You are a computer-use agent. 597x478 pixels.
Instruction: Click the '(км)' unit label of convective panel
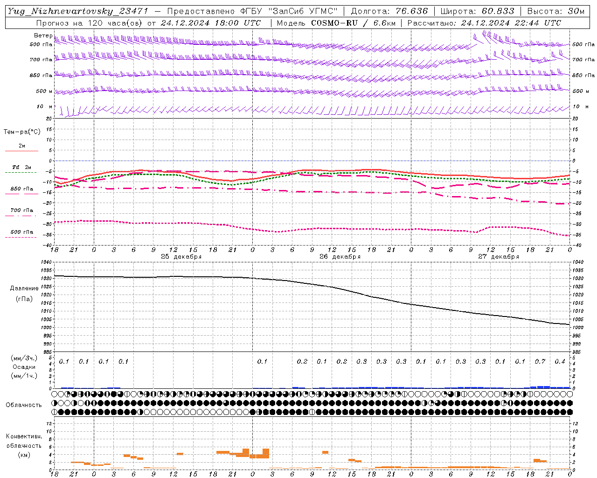[24, 455]
